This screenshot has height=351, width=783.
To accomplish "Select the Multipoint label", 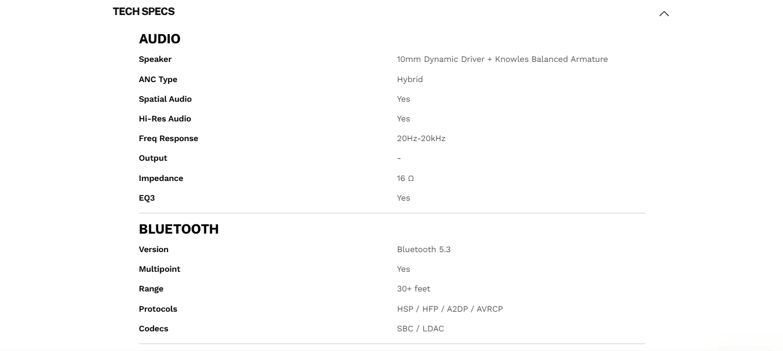I will pos(159,269).
